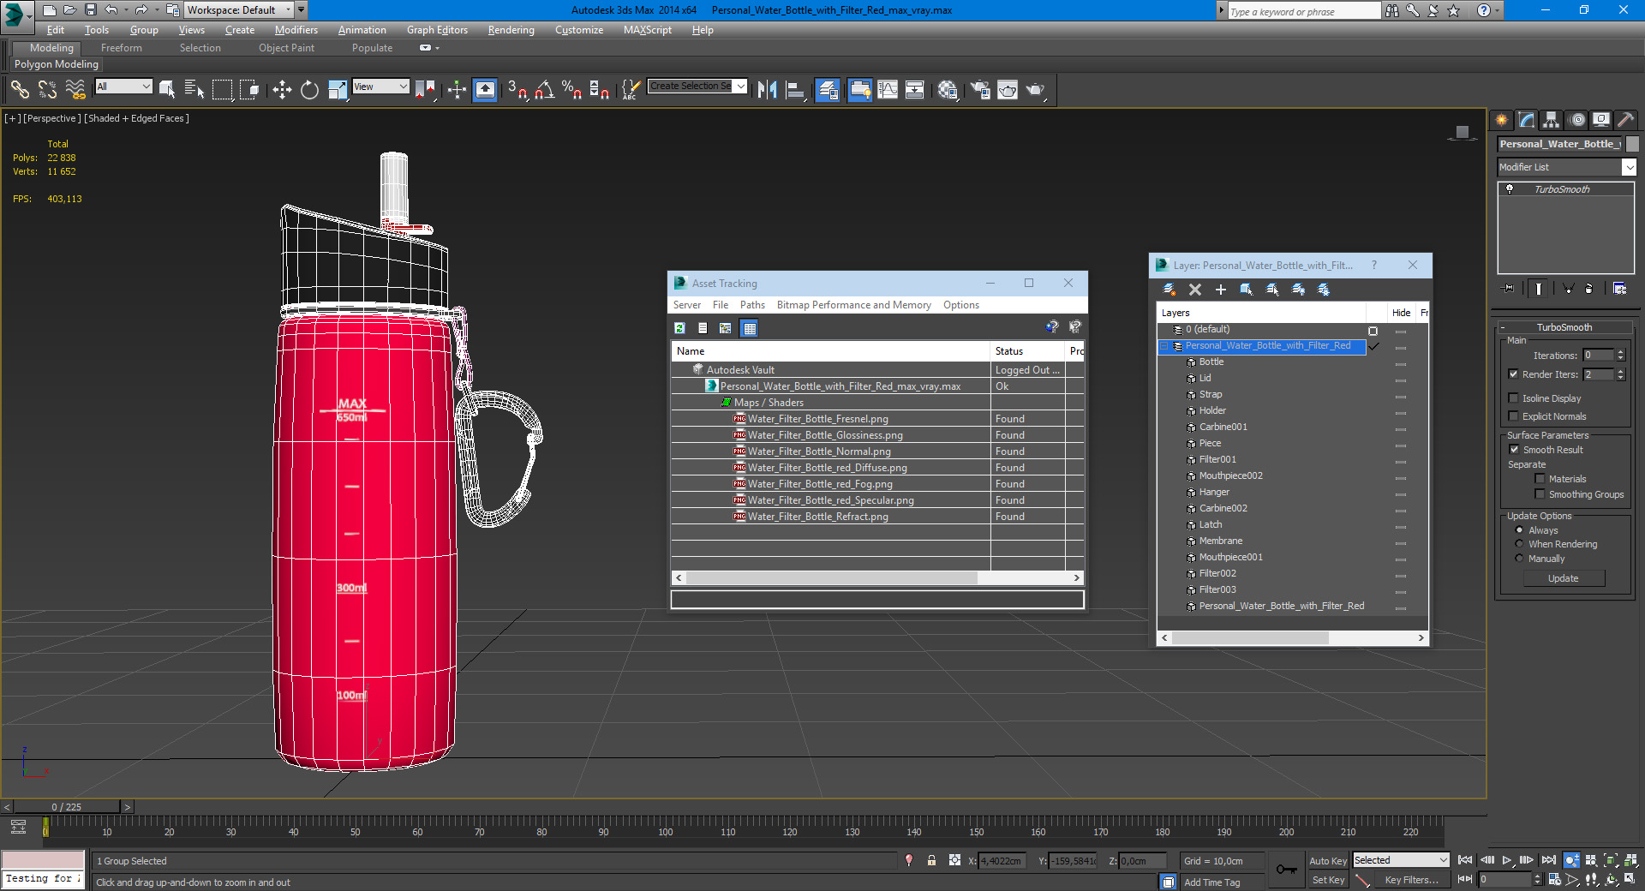1645x891 pixels.
Task: Open Render Setup teapot icon
Action: coord(980,89)
